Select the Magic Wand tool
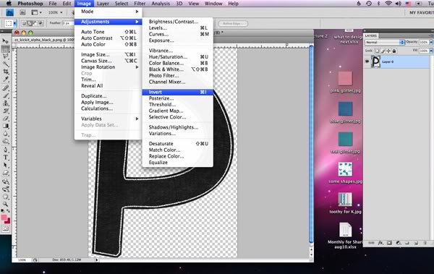The image size is (434, 274). (6, 64)
